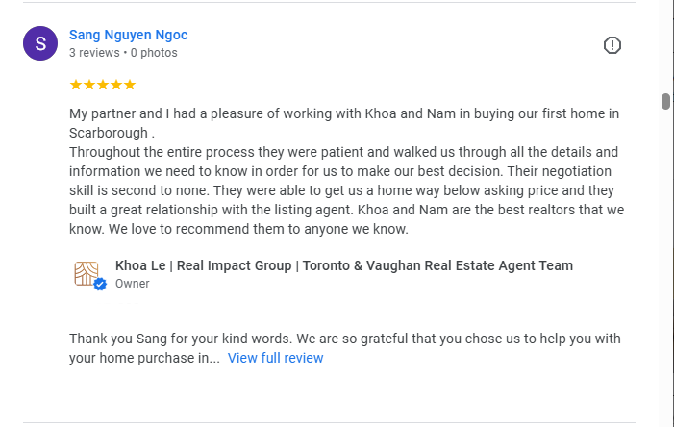Click the middle gold rating star
Screen dimensions: 674x427
click(103, 85)
